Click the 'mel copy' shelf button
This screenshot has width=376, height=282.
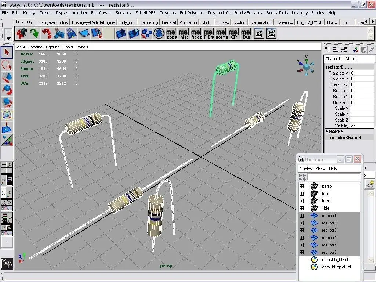[x=171, y=33]
